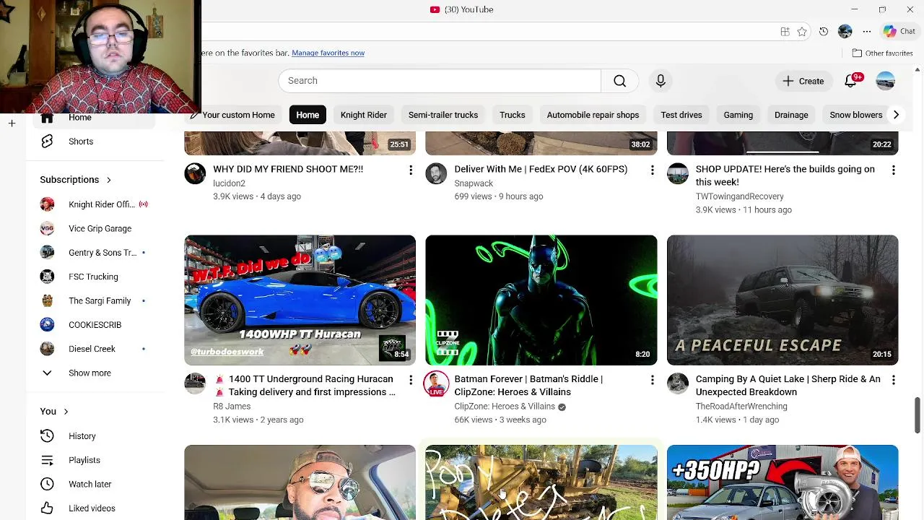Open browser Chat copilot button
The height and width of the screenshot is (520, 924).
coord(899,31)
